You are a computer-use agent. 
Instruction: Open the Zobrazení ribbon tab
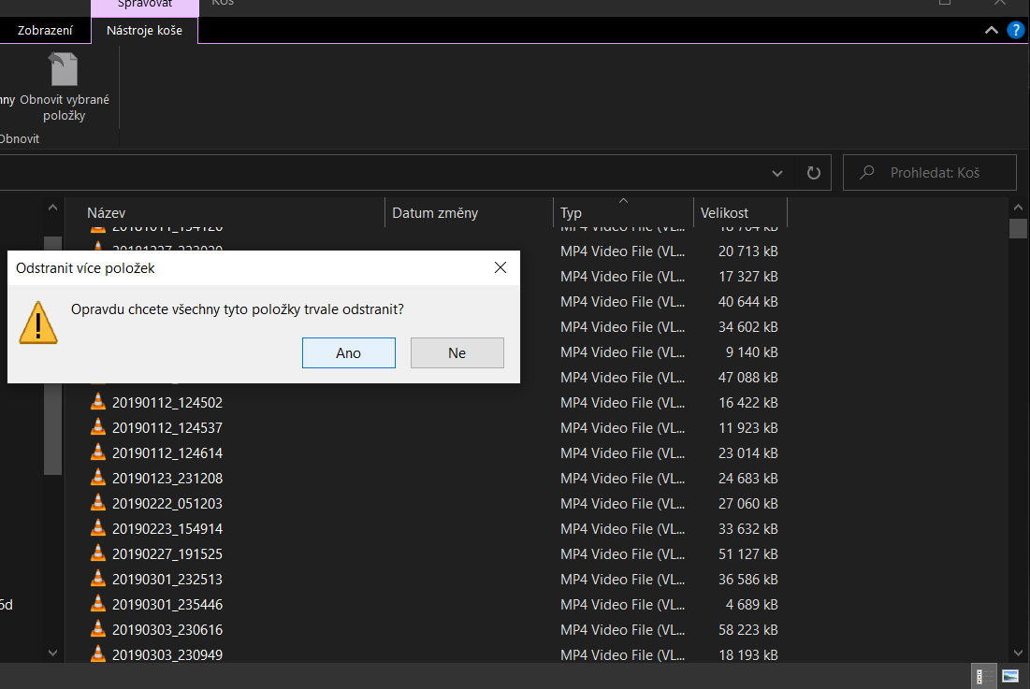pos(45,30)
